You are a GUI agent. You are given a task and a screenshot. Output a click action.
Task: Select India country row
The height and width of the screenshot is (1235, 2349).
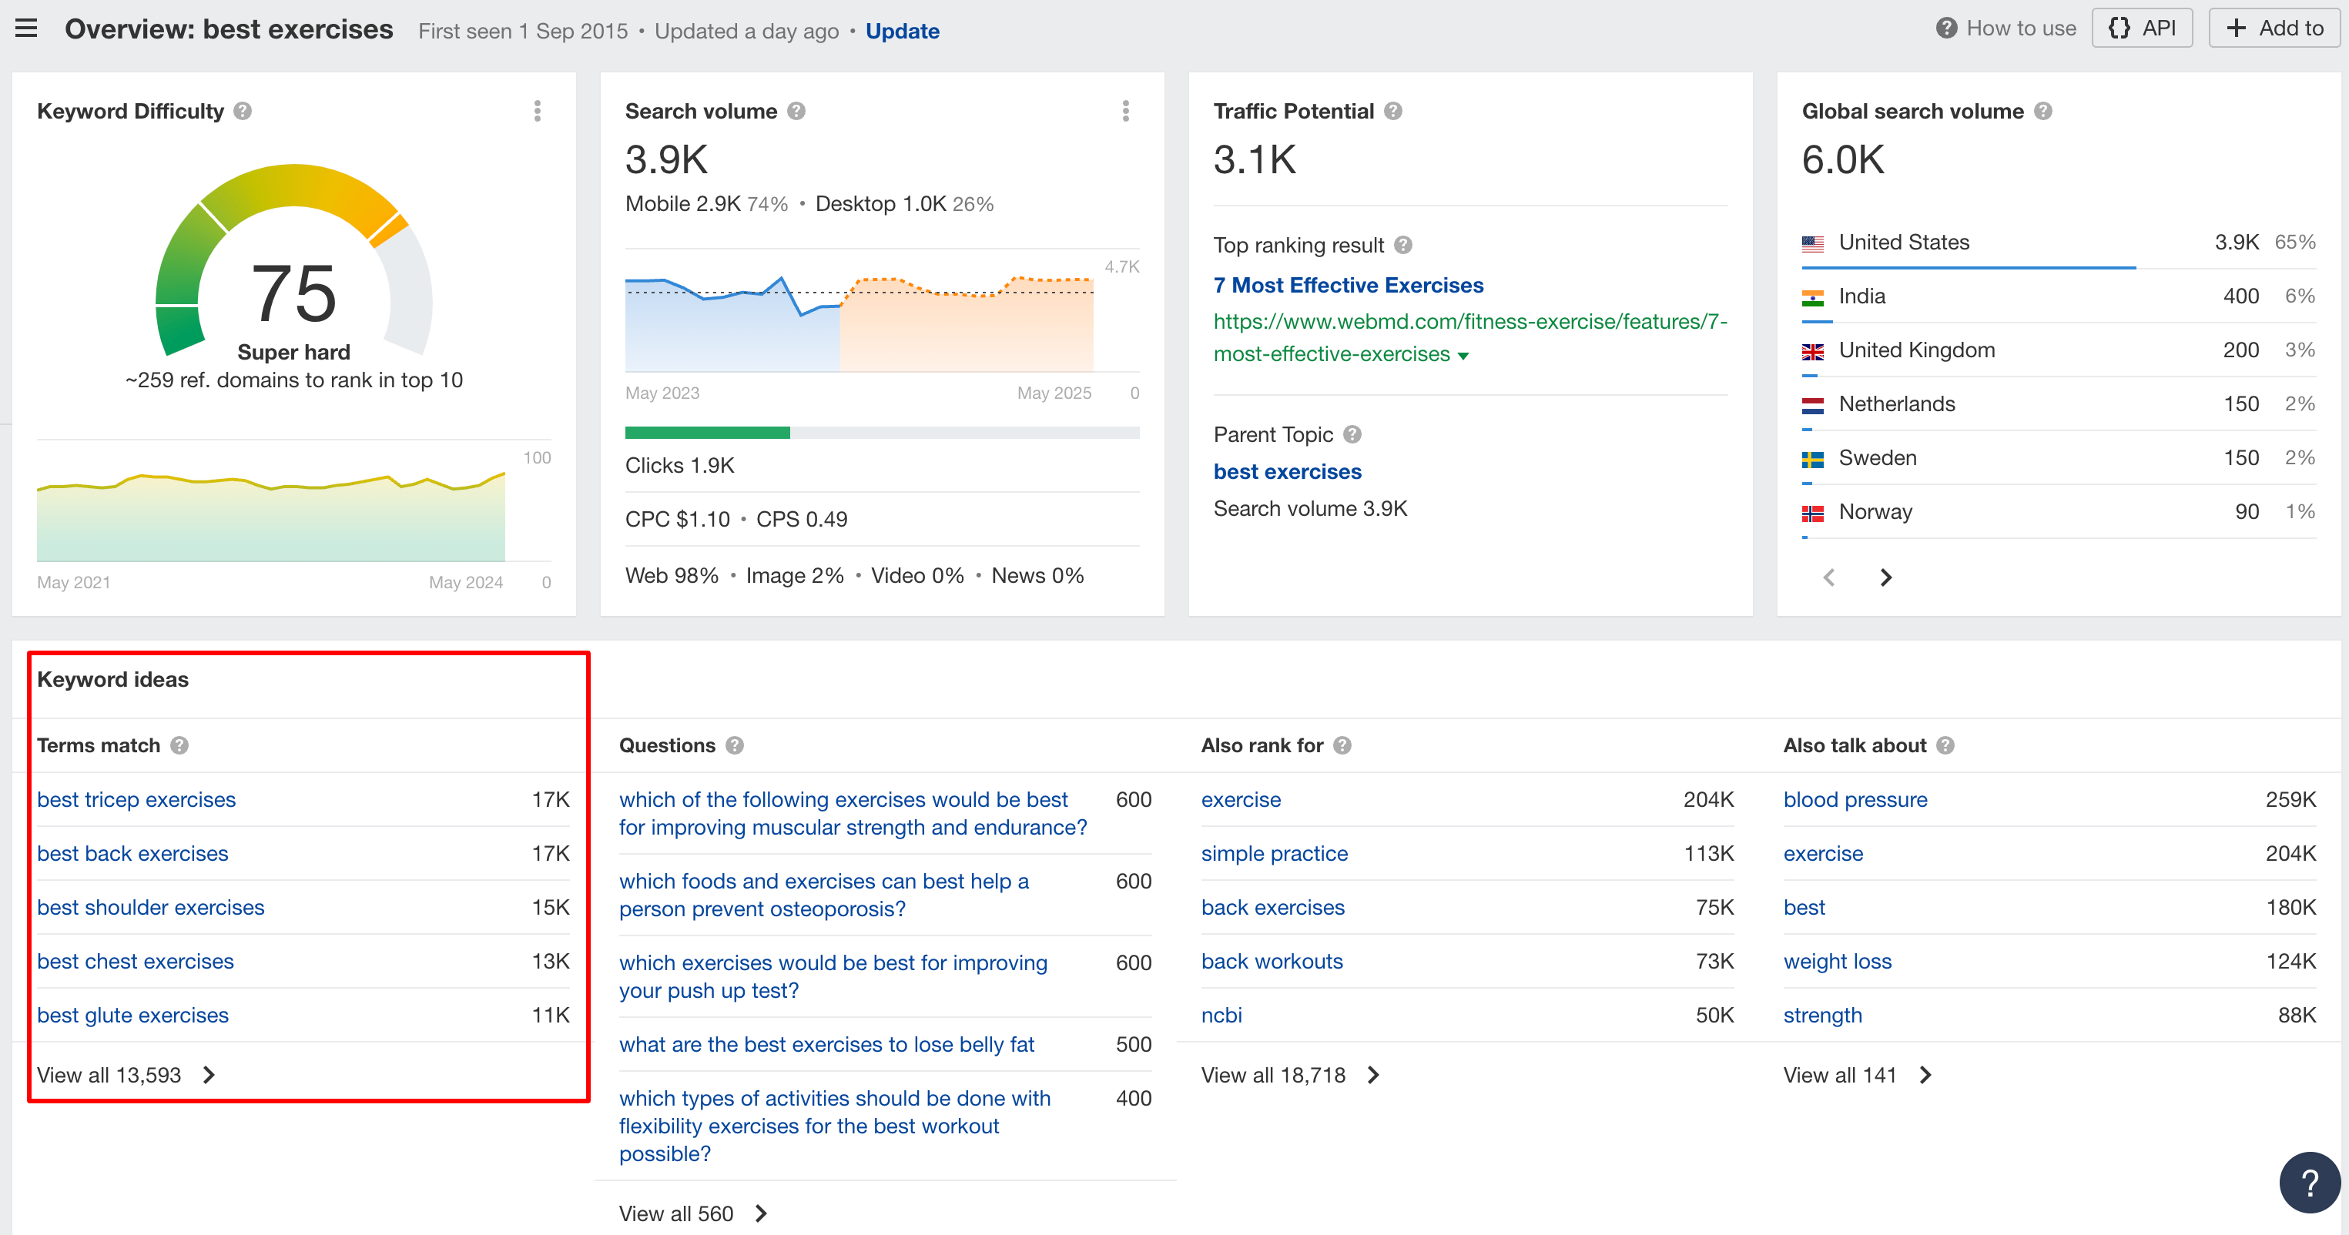point(2058,297)
